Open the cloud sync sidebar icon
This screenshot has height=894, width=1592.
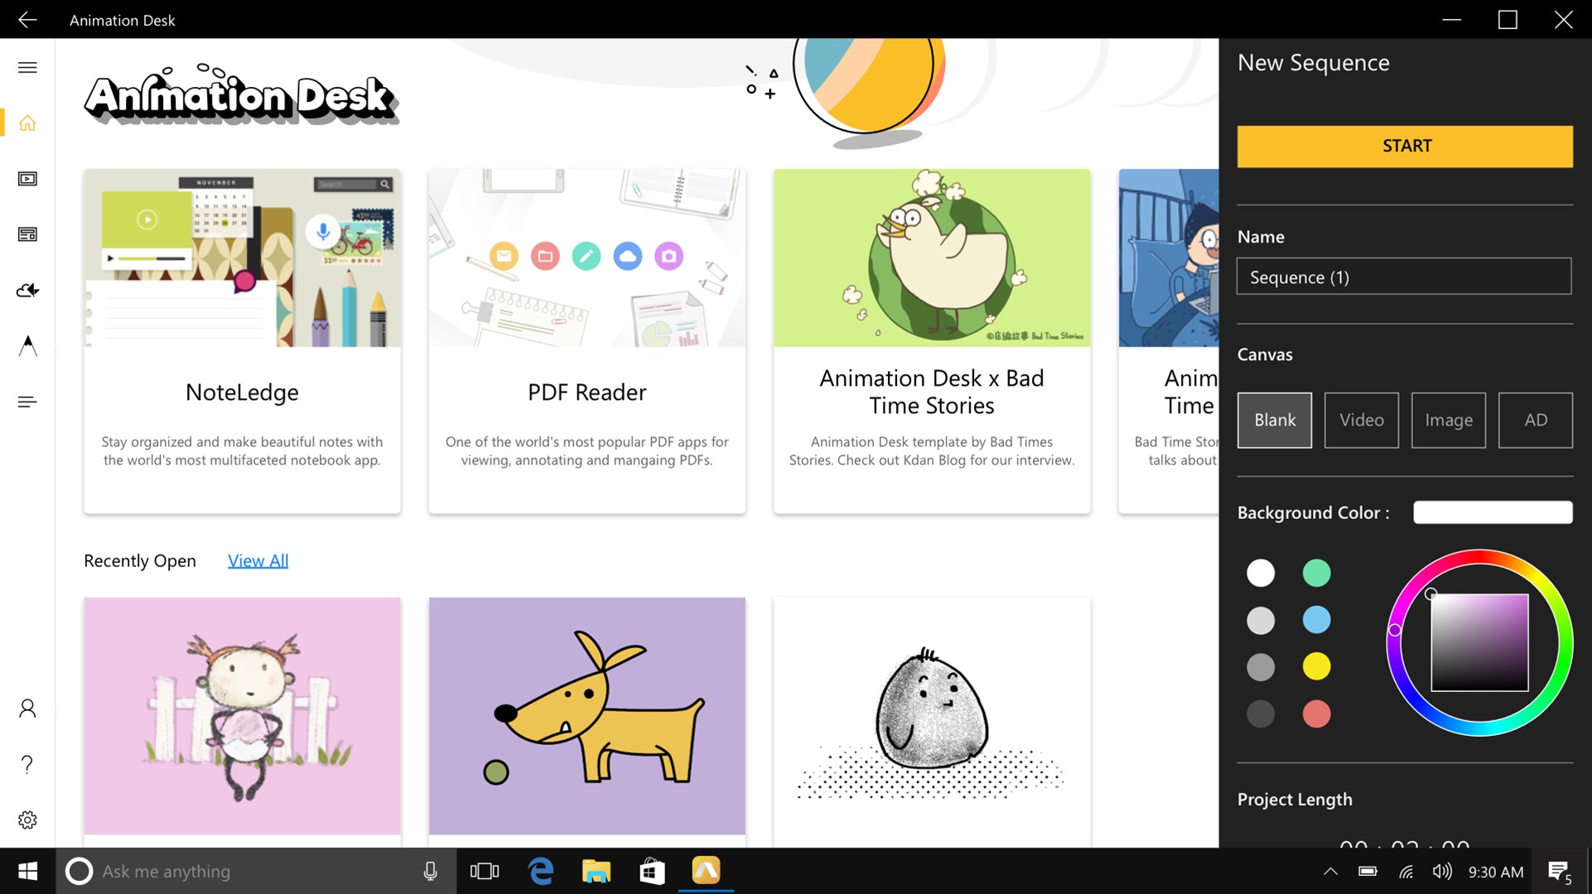[27, 291]
